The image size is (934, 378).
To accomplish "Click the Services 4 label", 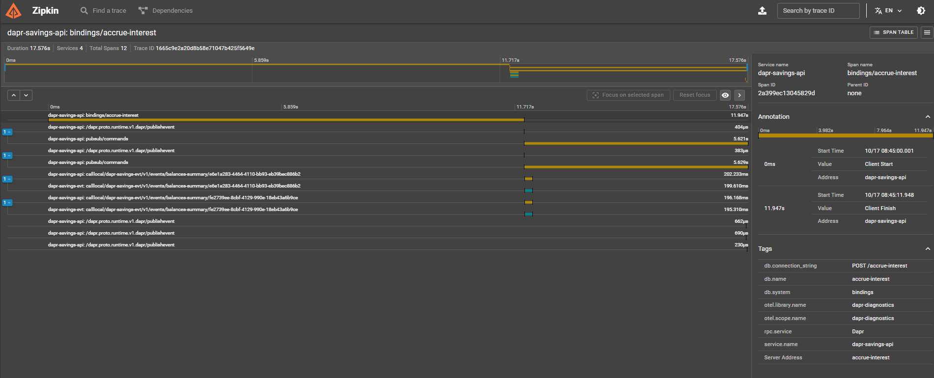I will point(70,48).
